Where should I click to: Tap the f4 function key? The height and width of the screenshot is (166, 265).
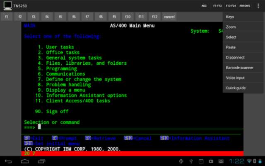click(47, 17)
